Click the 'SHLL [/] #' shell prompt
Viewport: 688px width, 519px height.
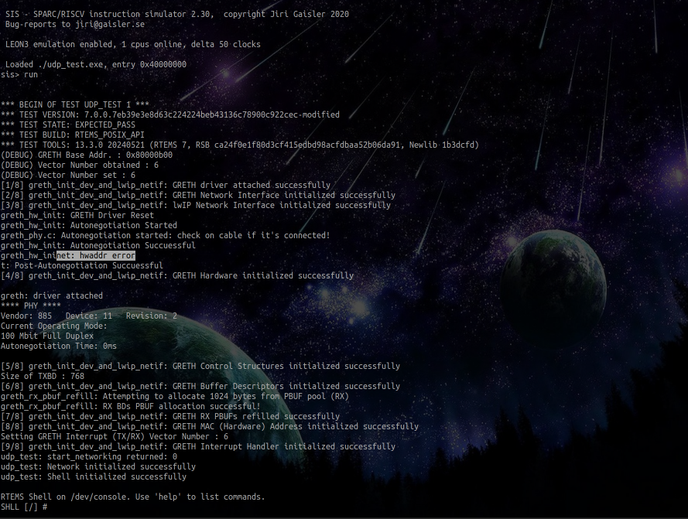coord(24,508)
